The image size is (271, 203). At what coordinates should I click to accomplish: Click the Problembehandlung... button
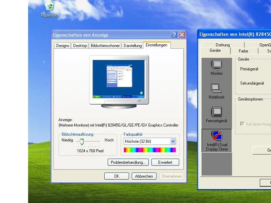(128, 162)
